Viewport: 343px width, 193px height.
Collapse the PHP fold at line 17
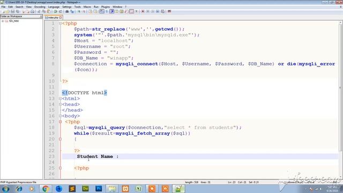pos(60,122)
